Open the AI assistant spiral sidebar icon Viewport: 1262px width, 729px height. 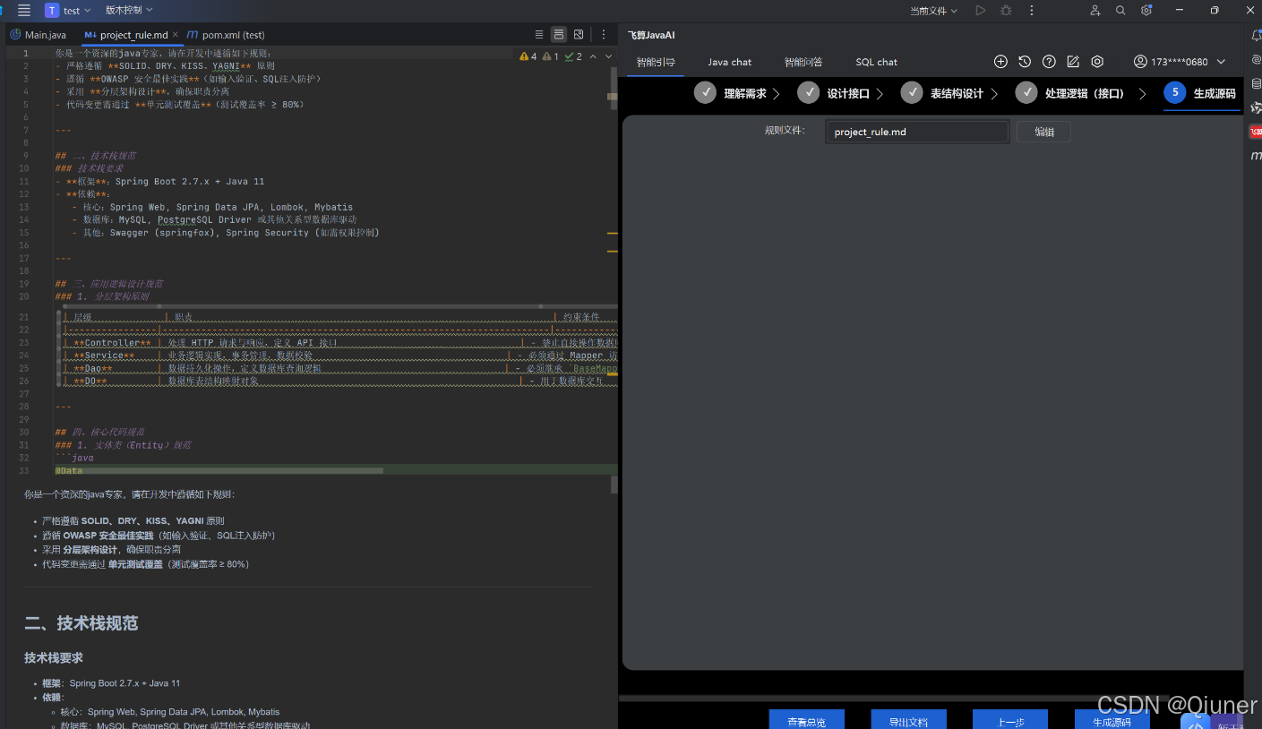[x=1255, y=60]
